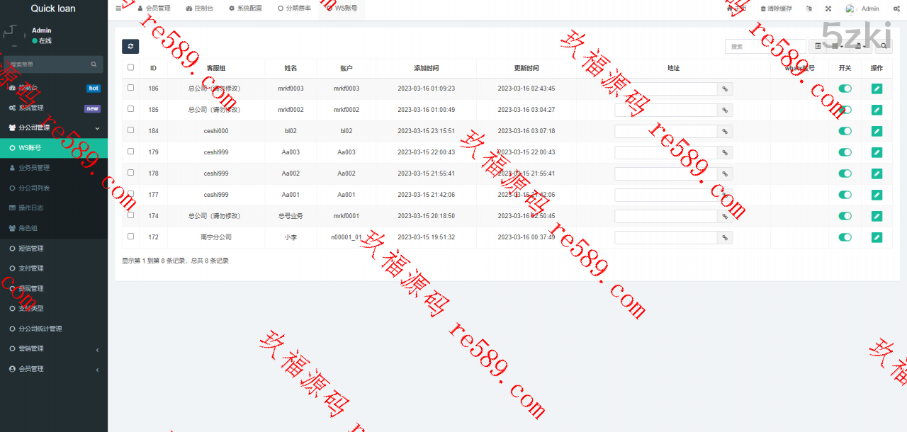Screen dimensions: 907x432
Task: Toggle the table card view button
Action: (818, 47)
